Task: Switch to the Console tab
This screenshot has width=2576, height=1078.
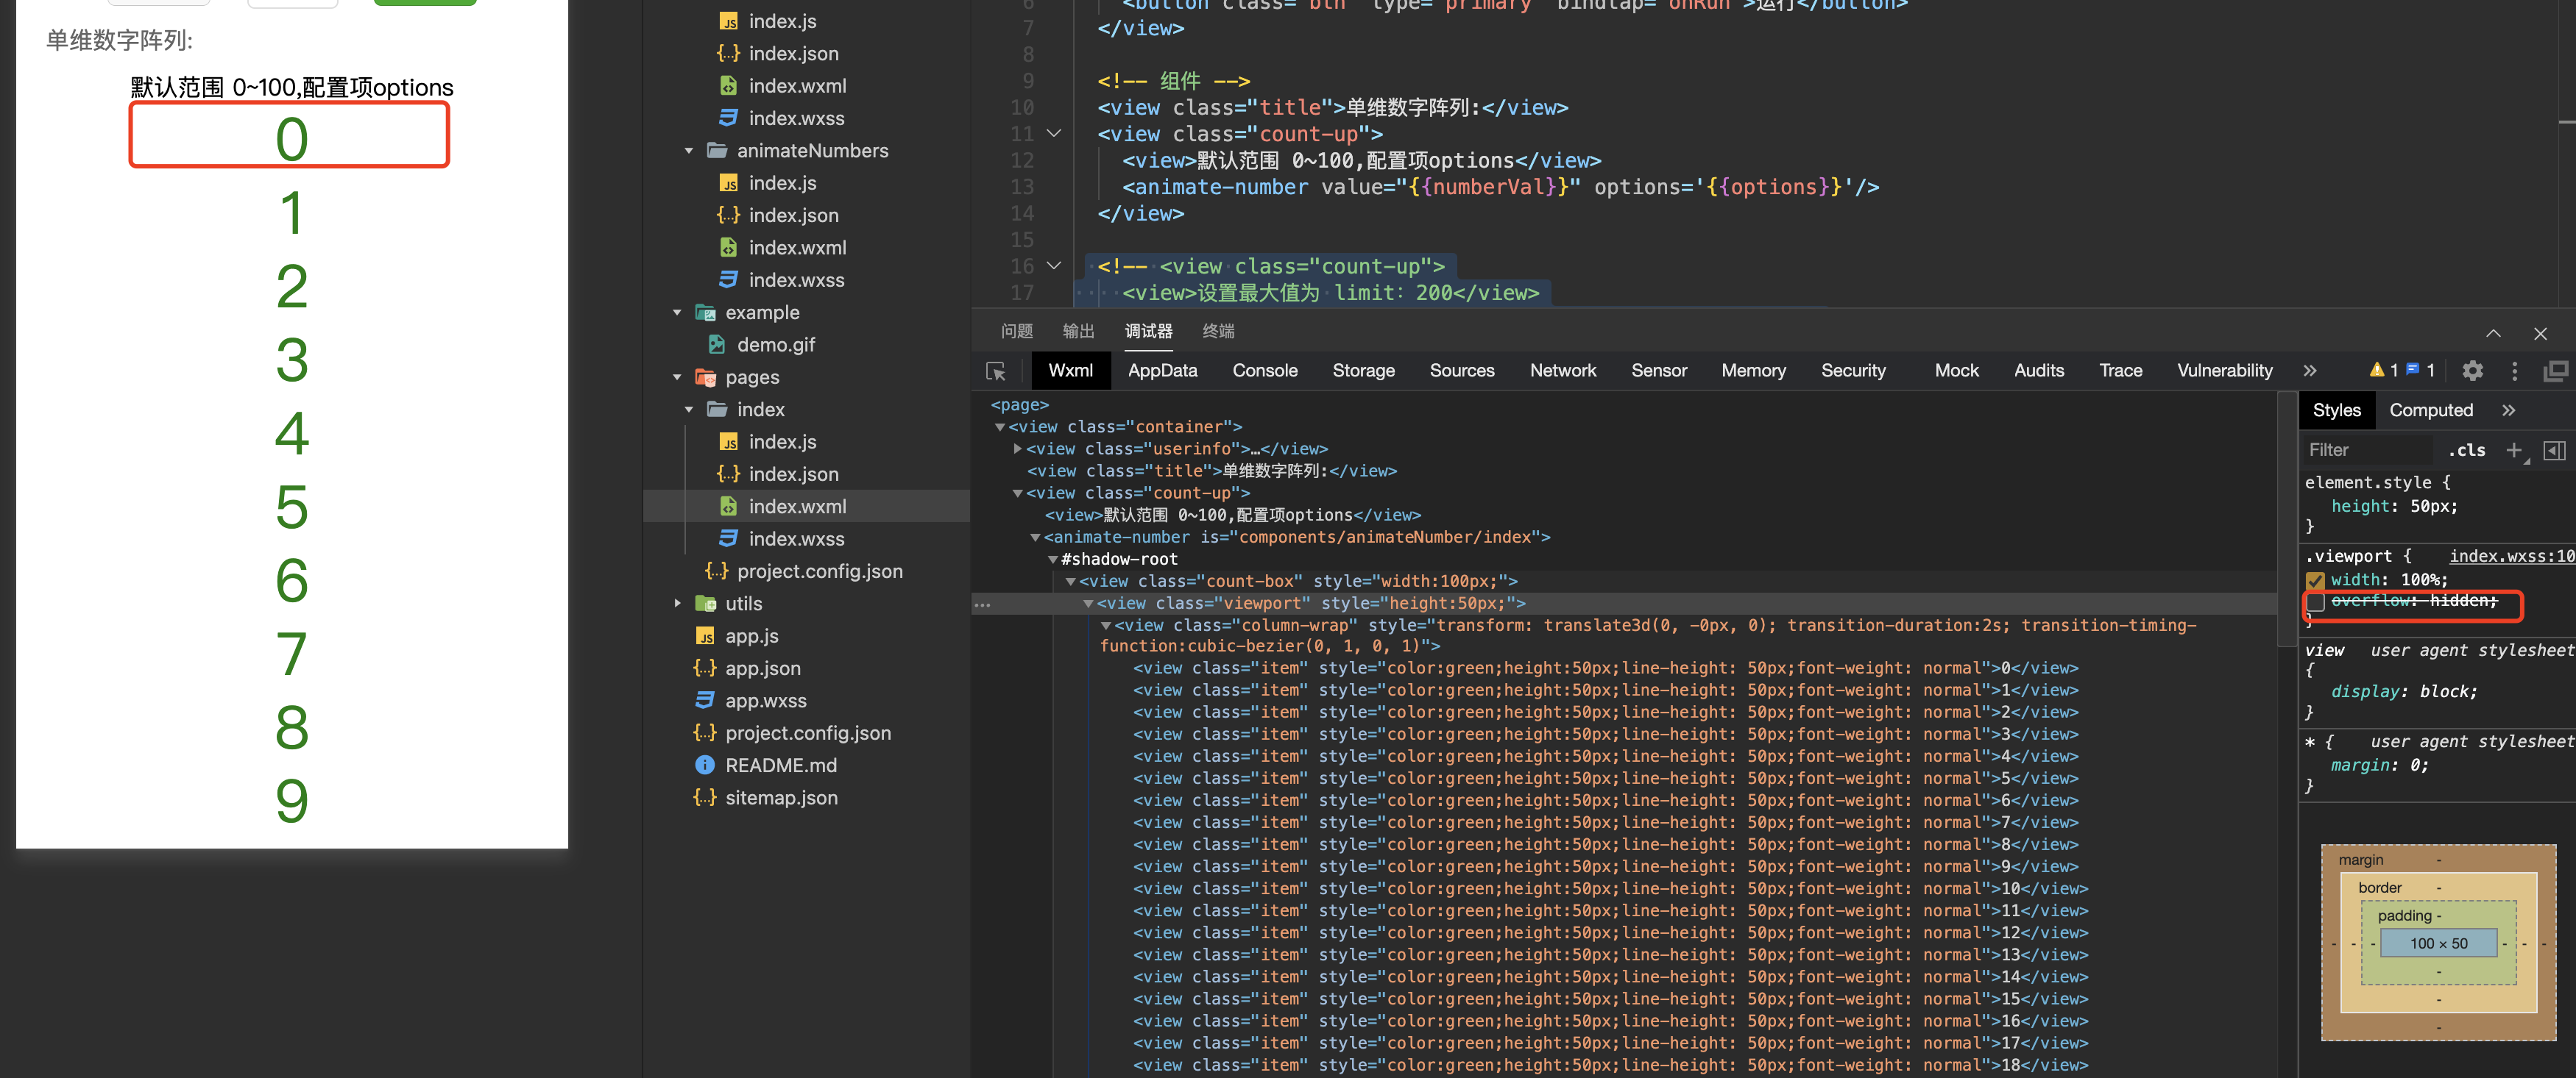Action: coord(1264,371)
